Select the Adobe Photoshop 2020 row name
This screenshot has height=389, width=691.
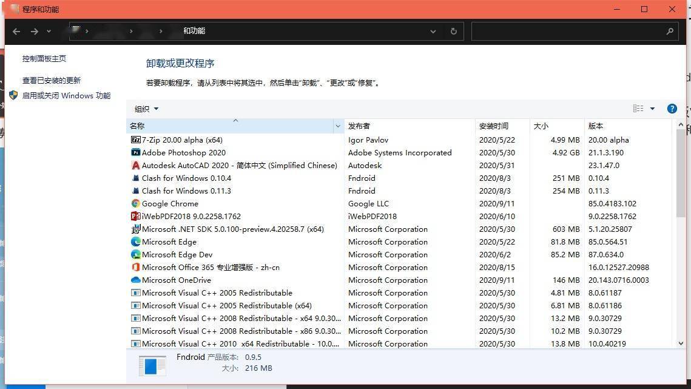pos(184,152)
